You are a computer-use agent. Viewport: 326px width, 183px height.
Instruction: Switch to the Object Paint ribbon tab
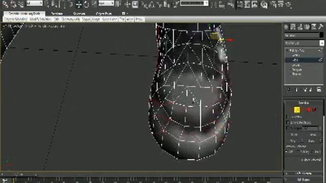[103, 14]
